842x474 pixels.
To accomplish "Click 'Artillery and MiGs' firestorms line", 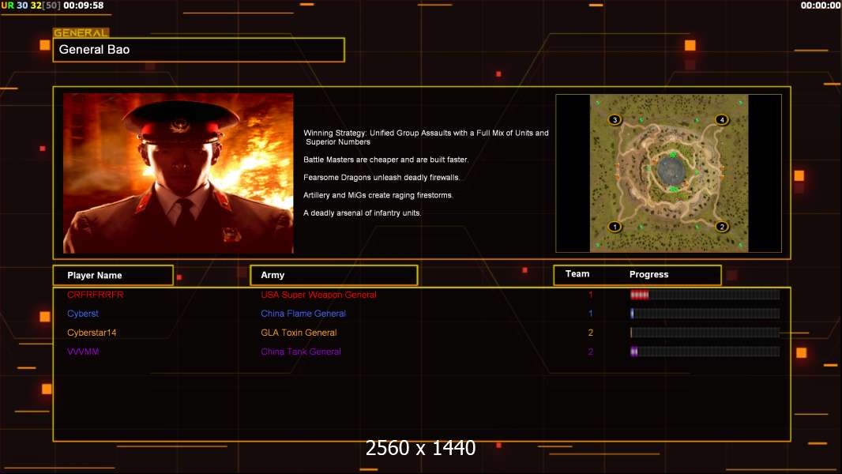I will click(378, 195).
